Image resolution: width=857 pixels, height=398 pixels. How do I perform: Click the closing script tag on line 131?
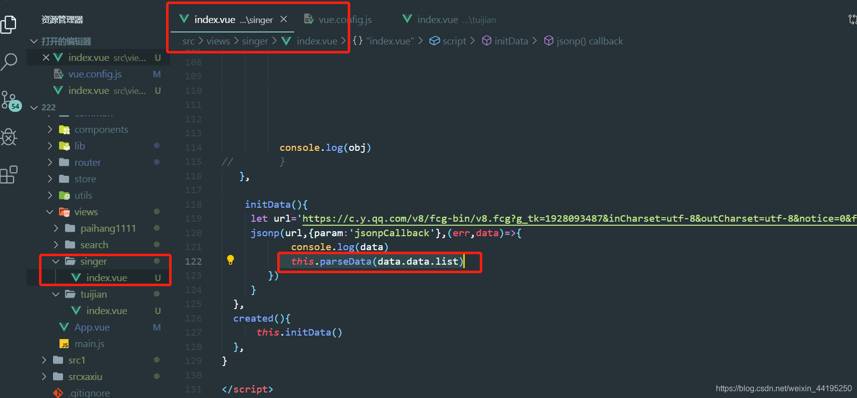(248, 389)
